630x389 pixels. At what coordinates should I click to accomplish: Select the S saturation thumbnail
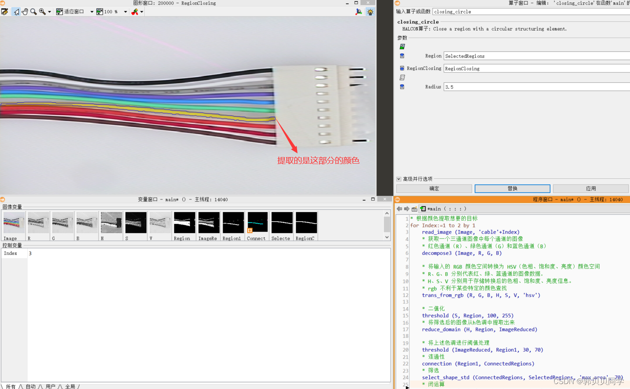pos(136,226)
